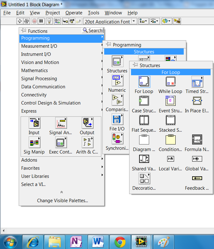
Task: Collapse palette with double chevron arrow
Action: click(x=61, y=192)
